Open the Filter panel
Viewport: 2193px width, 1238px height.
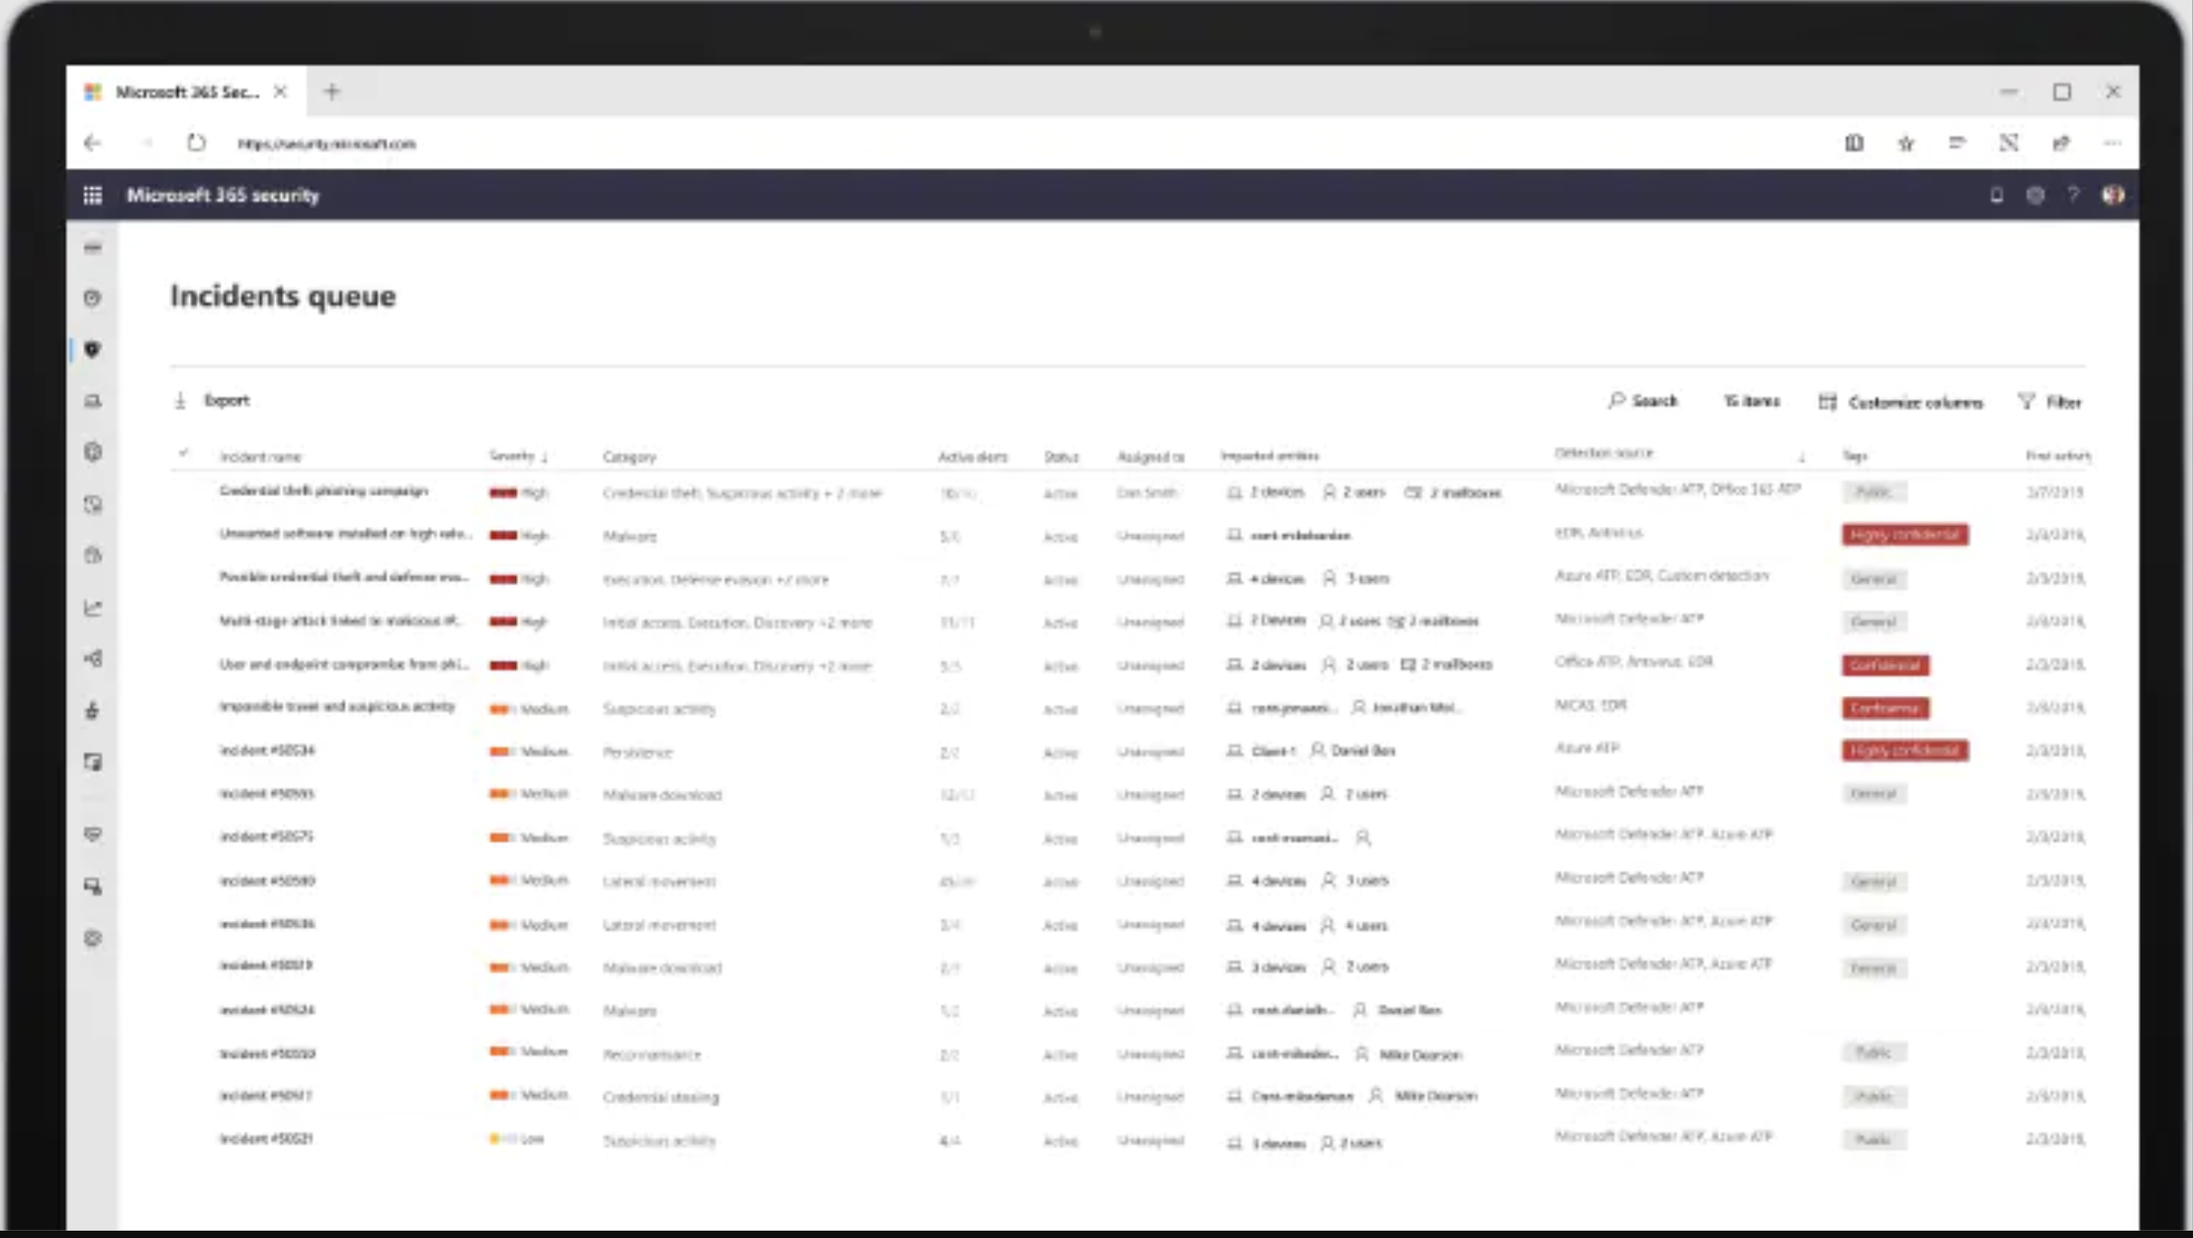point(2049,401)
